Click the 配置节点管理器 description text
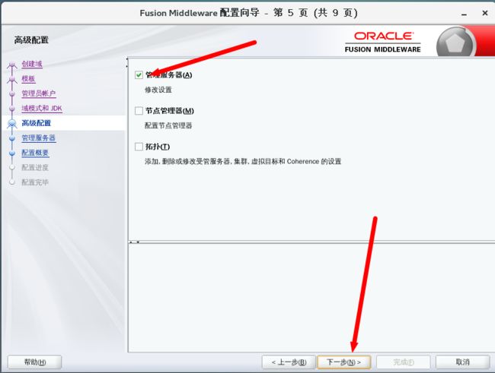Viewport: 495px width, 373px height. pos(168,125)
